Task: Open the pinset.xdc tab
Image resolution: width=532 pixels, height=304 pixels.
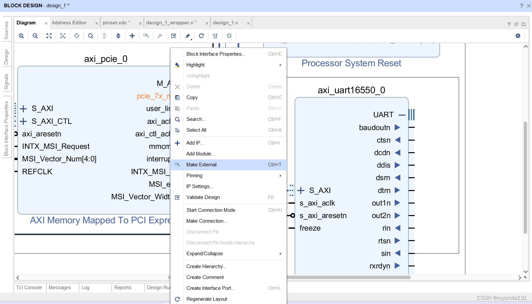Action: coord(116,22)
